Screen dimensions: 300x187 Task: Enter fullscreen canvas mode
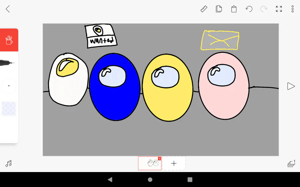(x=279, y=9)
